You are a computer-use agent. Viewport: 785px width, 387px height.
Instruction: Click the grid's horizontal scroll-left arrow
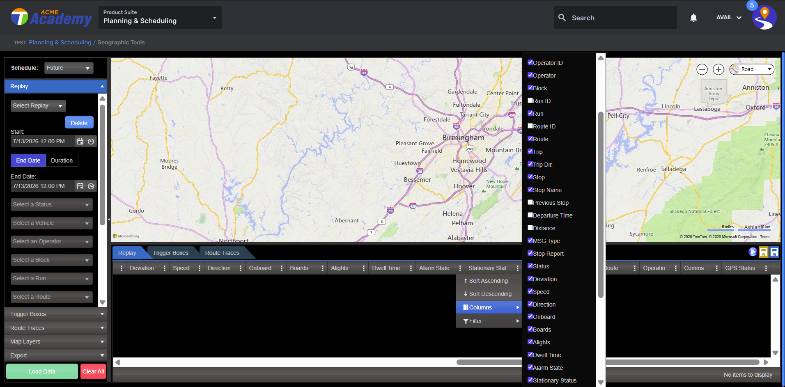coord(118,362)
